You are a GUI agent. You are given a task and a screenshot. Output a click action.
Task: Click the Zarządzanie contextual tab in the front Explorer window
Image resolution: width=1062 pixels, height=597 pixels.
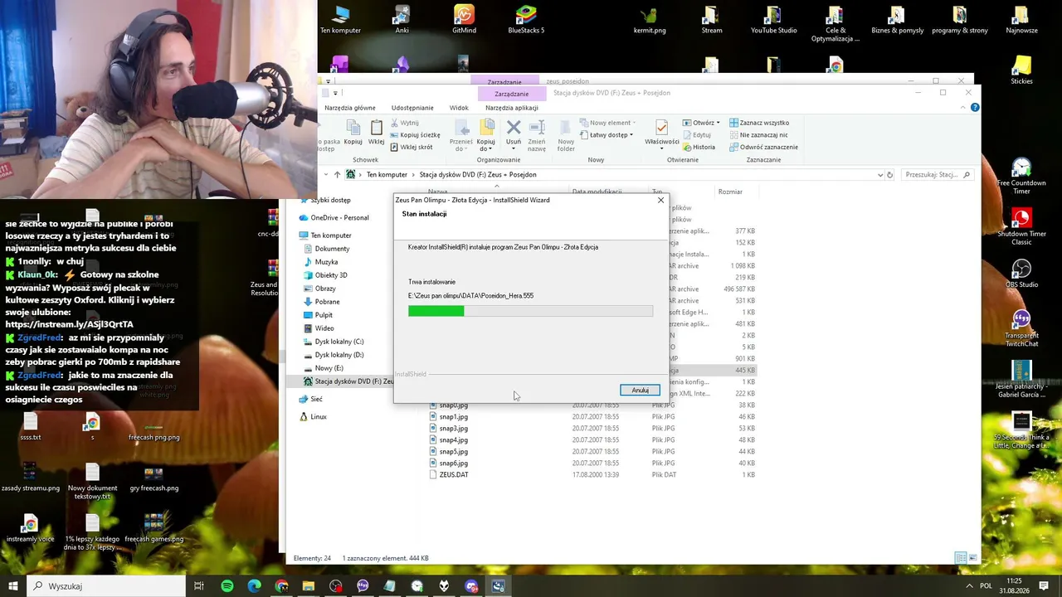tap(511, 94)
